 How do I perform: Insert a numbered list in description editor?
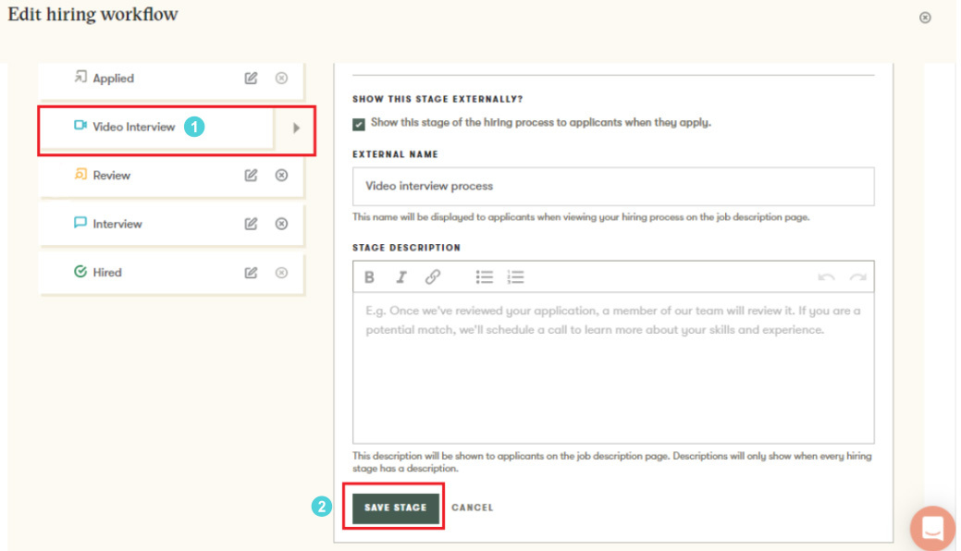pos(516,277)
